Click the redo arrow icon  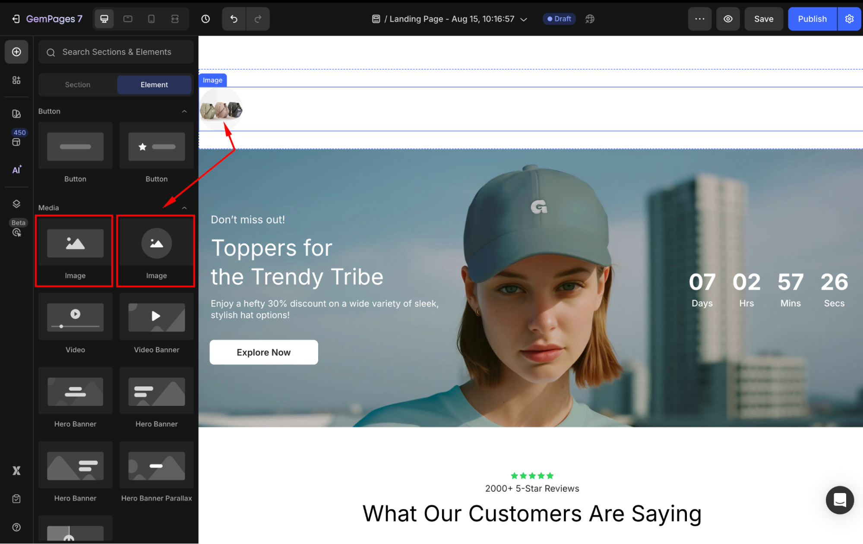click(x=258, y=19)
